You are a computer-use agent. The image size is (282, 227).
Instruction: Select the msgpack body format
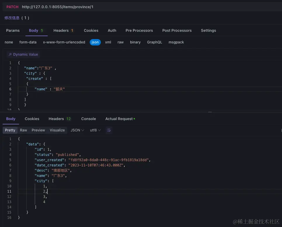click(176, 42)
